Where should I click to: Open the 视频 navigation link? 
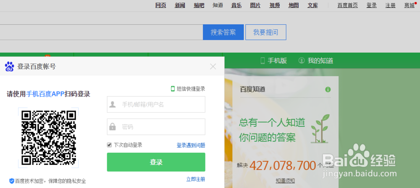275,5
